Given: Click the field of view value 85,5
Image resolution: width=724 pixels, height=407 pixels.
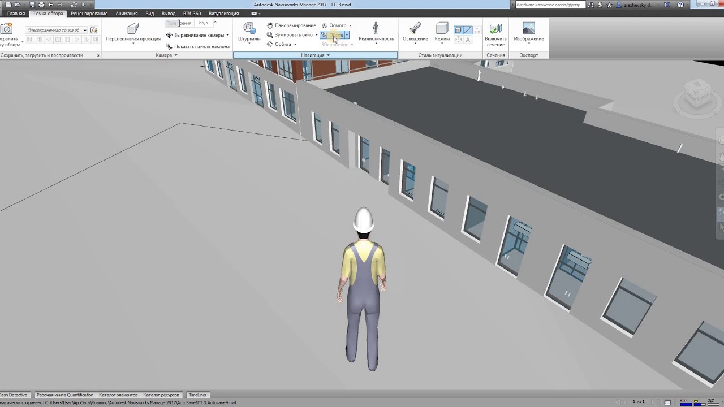Looking at the screenshot, I should (x=204, y=23).
